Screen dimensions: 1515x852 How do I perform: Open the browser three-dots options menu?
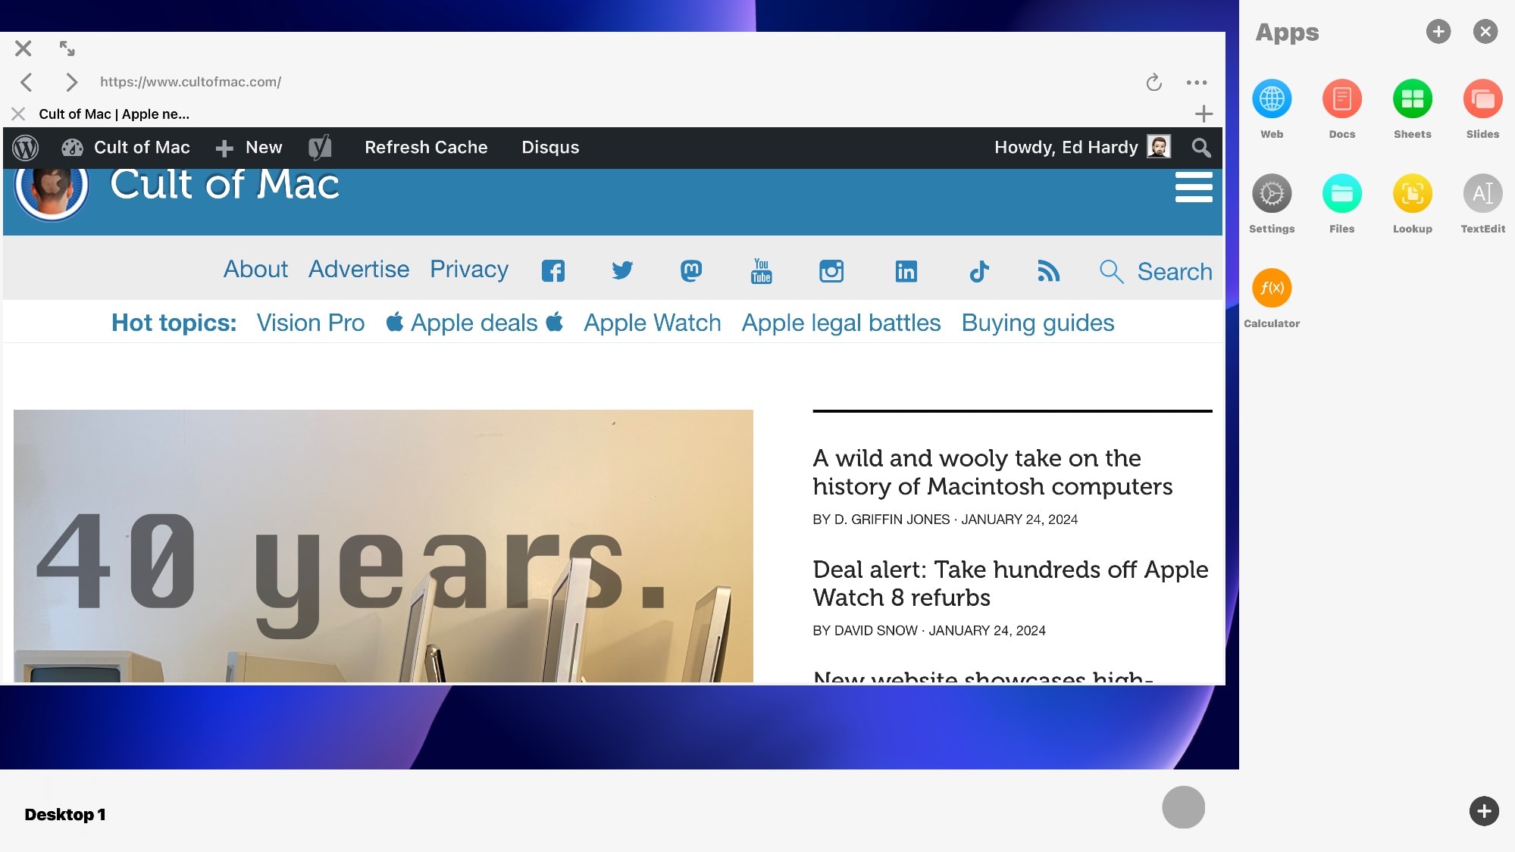click(1197, 83)
